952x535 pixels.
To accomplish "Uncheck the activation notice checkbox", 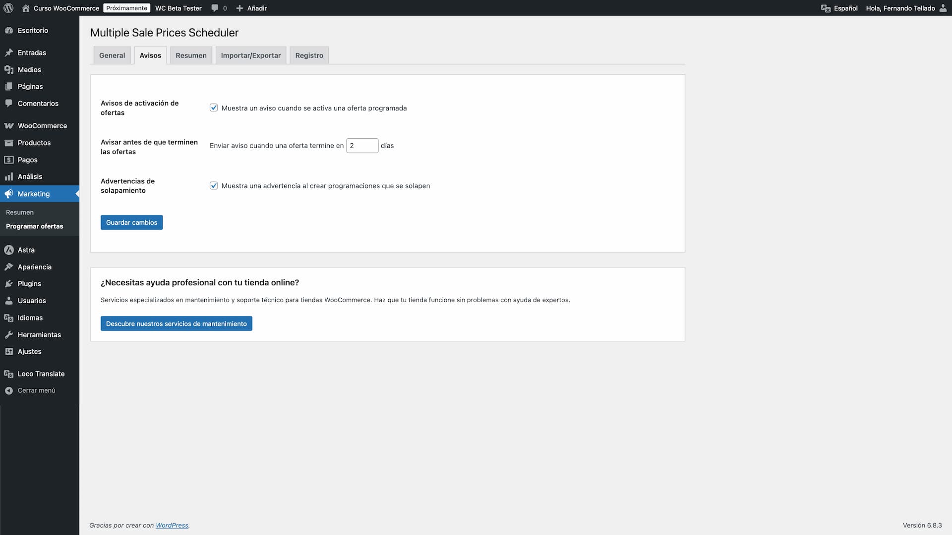I will 213,107.
